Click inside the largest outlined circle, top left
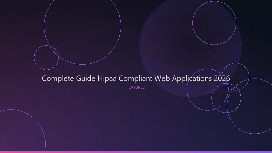 (x=82, y=26)
